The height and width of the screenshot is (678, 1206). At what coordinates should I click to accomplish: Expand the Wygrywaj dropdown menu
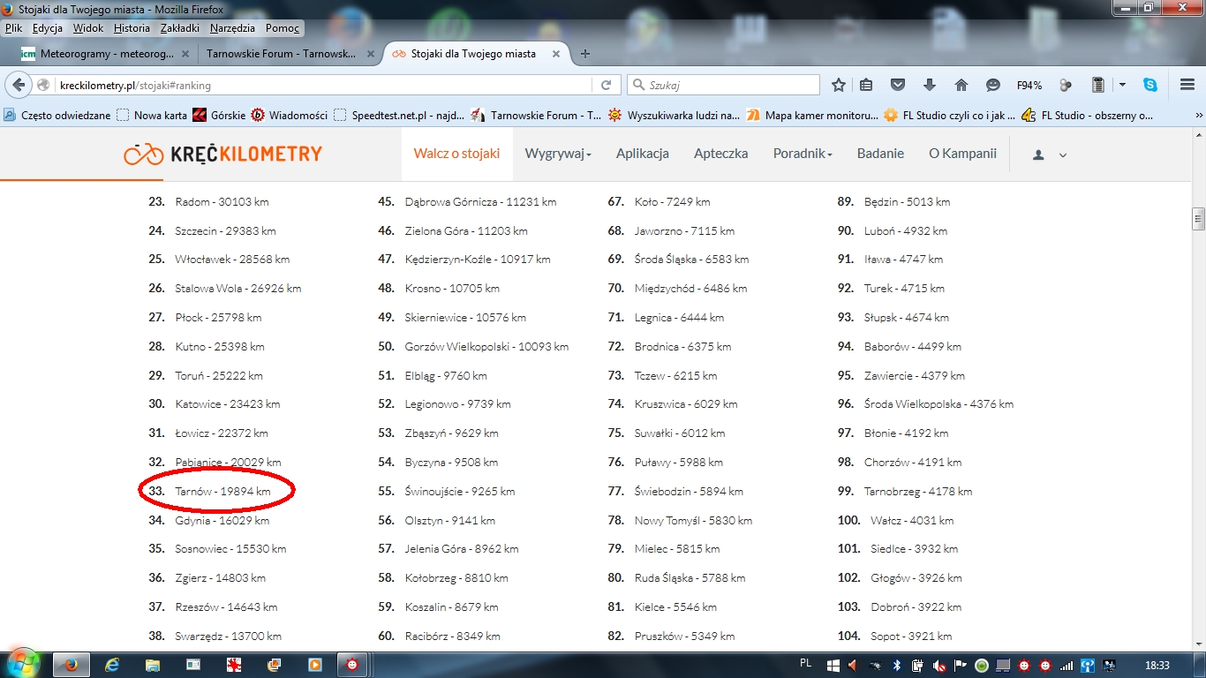pyautogui.click(x=558, y=154)
